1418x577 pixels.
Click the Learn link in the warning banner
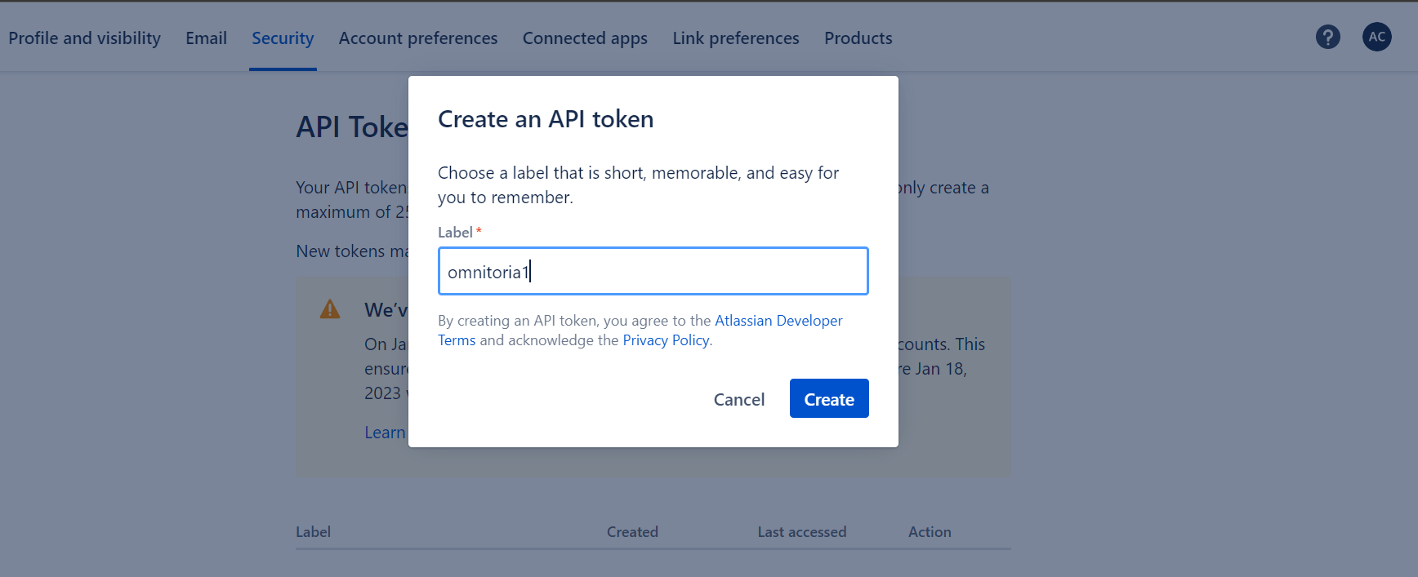click(x=385, y=432)
